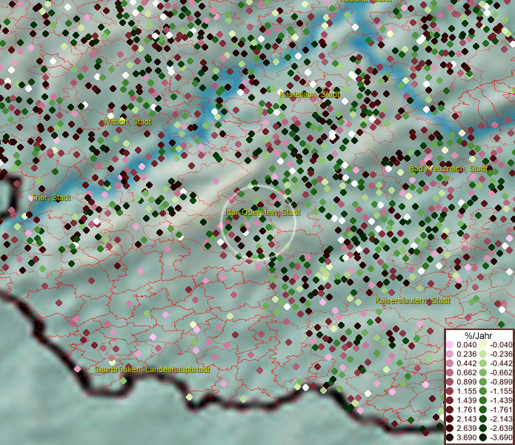Viewport: 515px width, 445px height.
Task: Click the -1.761 legend value text
Action: click(501, 410)
